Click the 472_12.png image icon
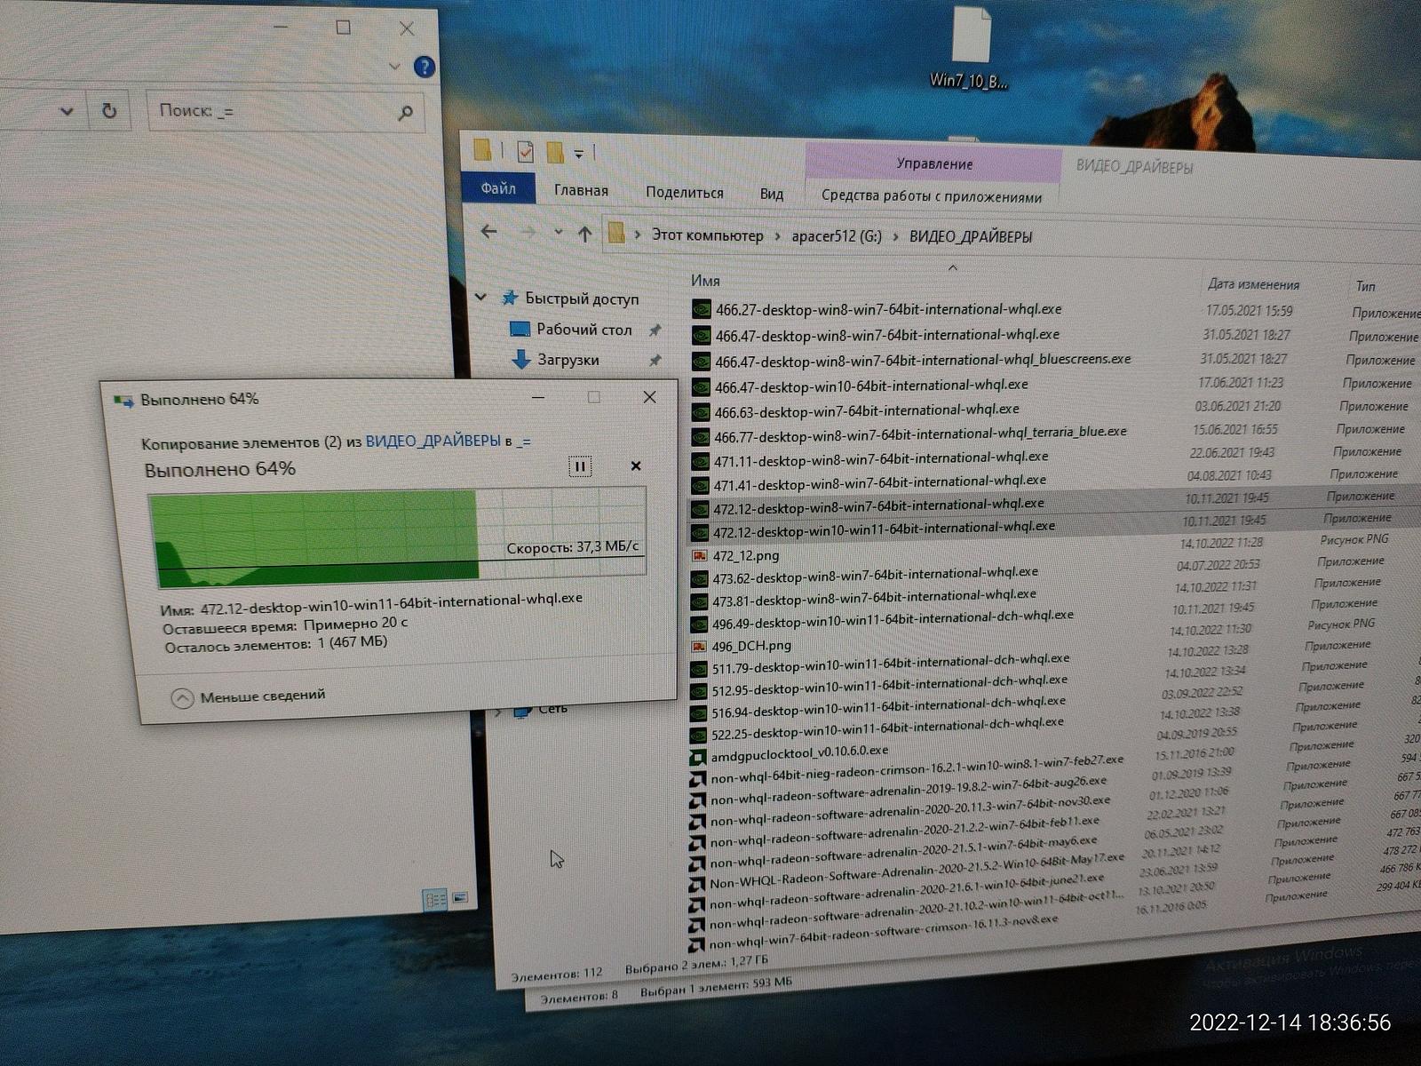 698,556
